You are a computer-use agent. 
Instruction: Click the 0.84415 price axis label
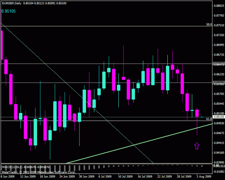pos(219,143)
